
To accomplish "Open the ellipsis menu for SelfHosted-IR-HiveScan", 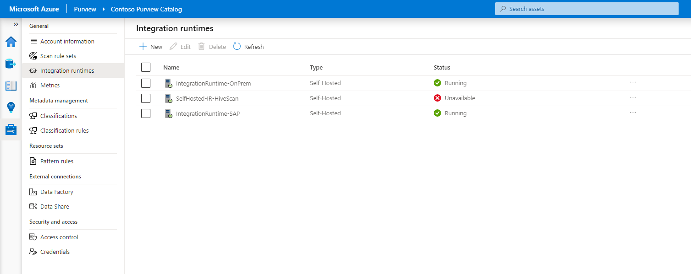I will pyautogui.click(x=633, y=97).
